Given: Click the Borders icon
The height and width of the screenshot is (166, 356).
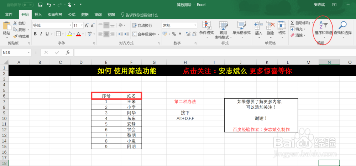Looking at the screenshot, I should point(58,34).
